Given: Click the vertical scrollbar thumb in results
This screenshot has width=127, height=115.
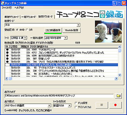Looking at the screenshot, I should coord(120,50).
